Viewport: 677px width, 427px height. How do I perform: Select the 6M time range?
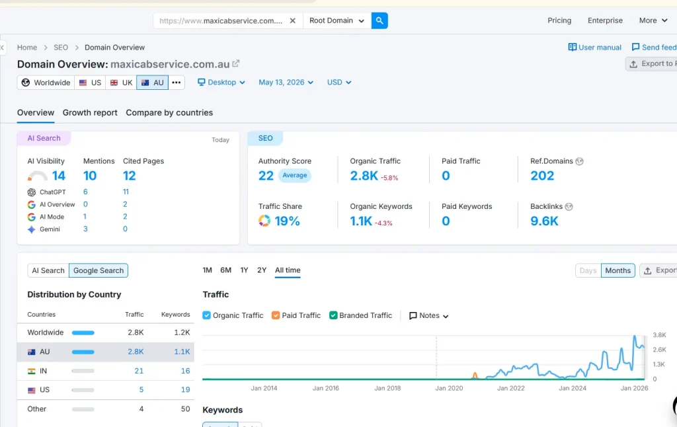point(226,270)
